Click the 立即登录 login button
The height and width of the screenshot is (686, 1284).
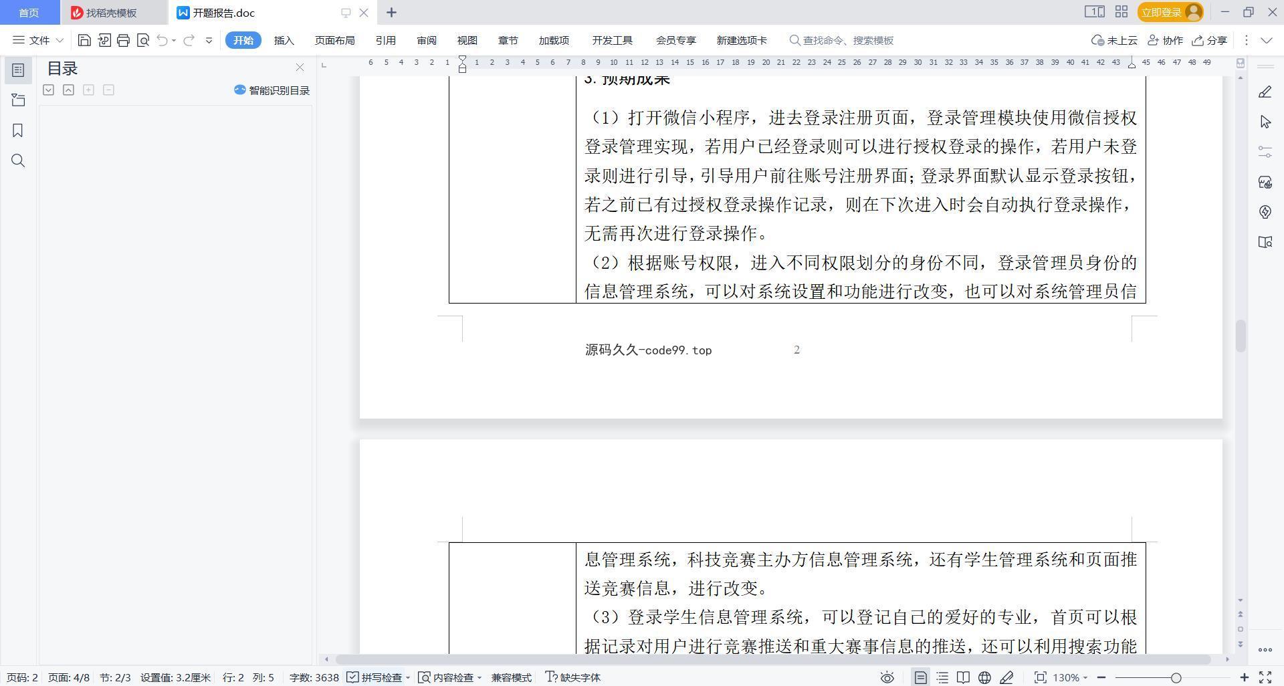(1170, 12)
